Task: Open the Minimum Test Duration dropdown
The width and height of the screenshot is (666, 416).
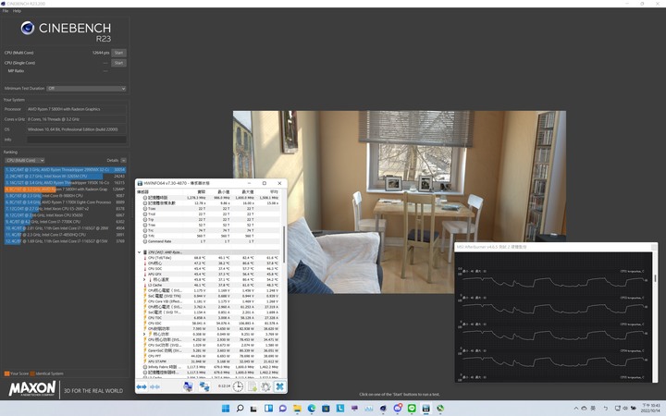Action: tap(86, 89)
